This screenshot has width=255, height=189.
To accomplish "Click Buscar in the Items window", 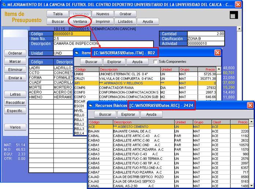I will coord(91,62).
